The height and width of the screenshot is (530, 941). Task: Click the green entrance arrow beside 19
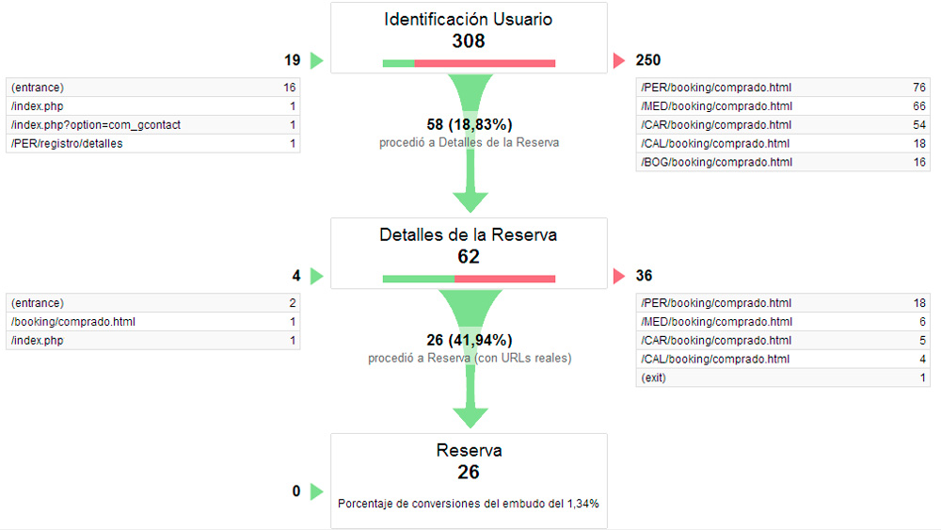[317, 61]
